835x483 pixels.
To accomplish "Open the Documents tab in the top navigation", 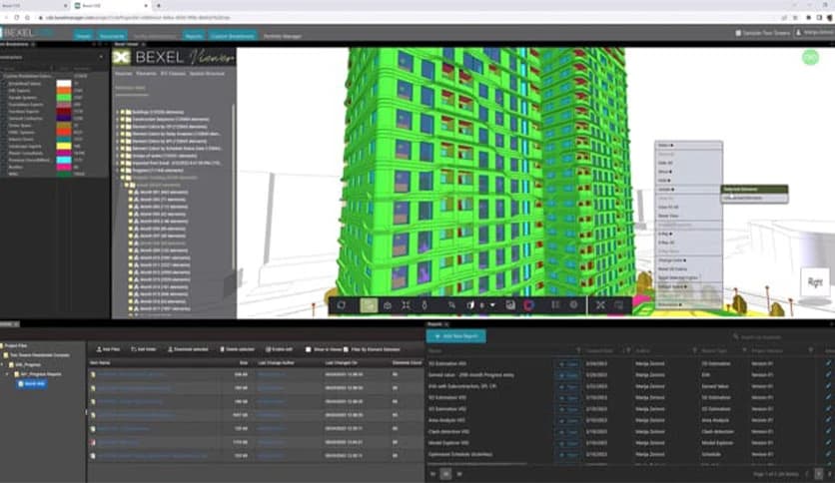I will tap(112, 36).
